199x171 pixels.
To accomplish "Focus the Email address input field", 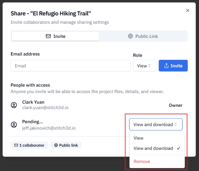I will click(x=71, y=66).
